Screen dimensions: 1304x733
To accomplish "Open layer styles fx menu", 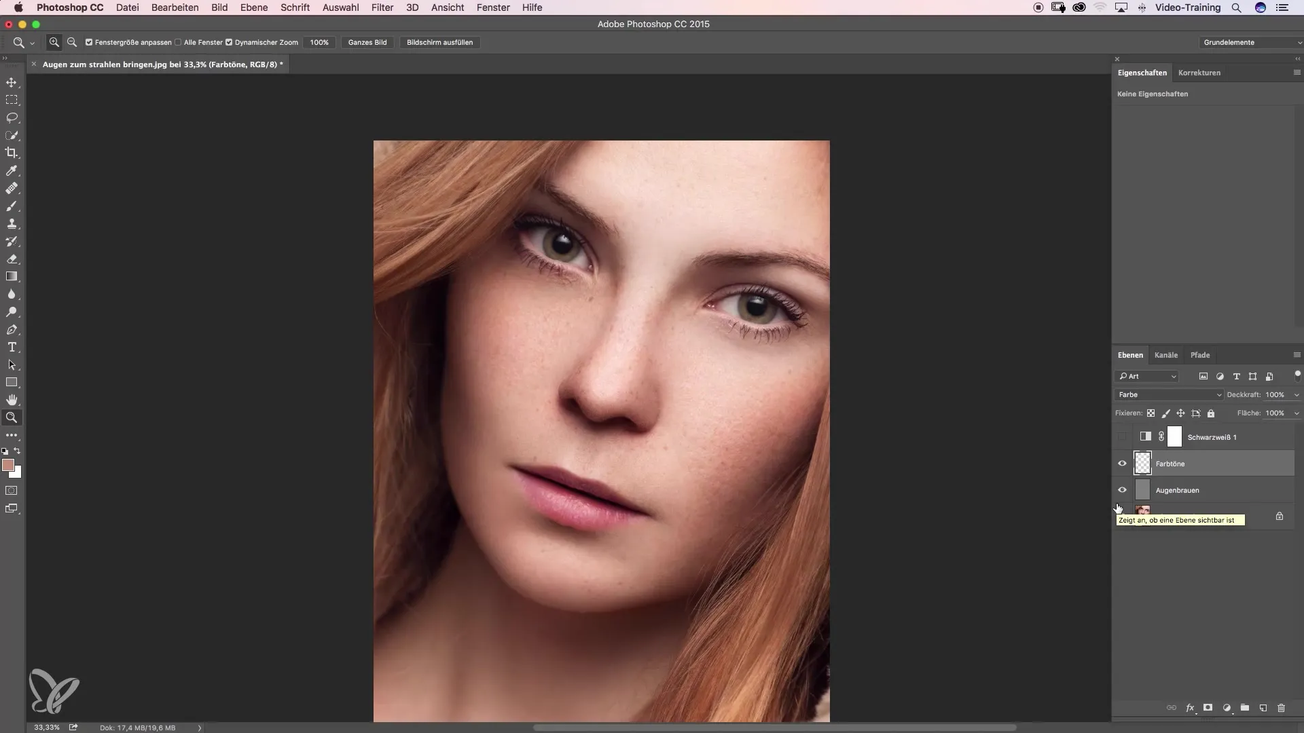I will [x=1190, y=707].
